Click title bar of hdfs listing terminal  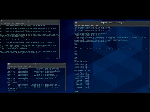(x=37, y=64)
